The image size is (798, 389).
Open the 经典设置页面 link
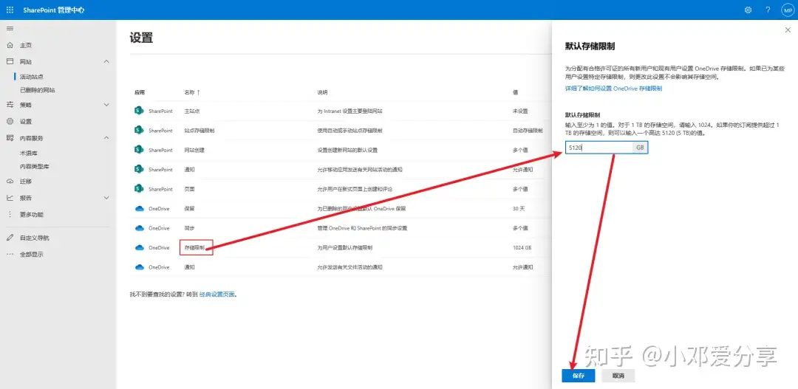point(217,295)
